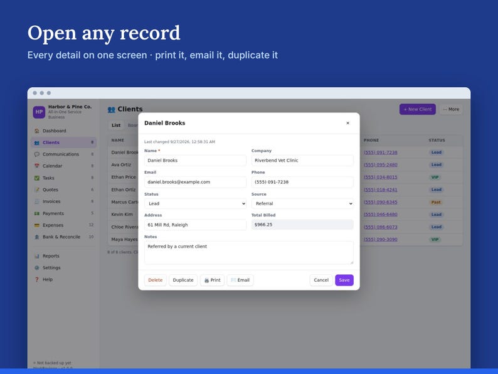This screenshot has height=374, width=498.
Task: Click the Quotes pencil icon
Action: point(37,190)
